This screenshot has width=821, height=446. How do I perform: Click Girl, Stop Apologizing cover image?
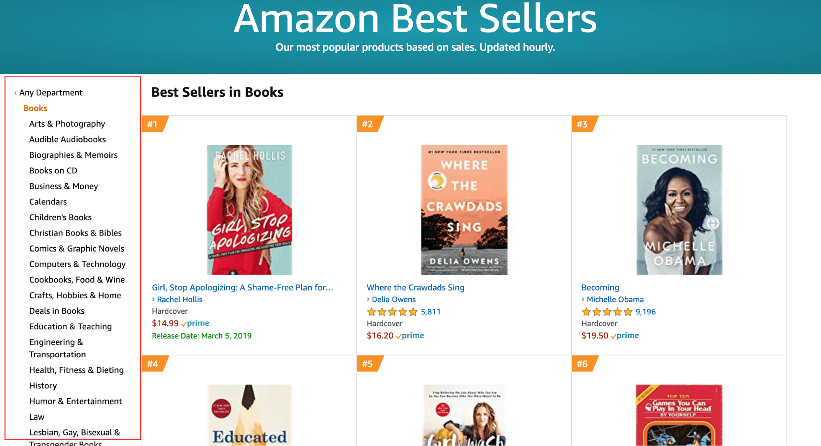[x=249, y=210]
